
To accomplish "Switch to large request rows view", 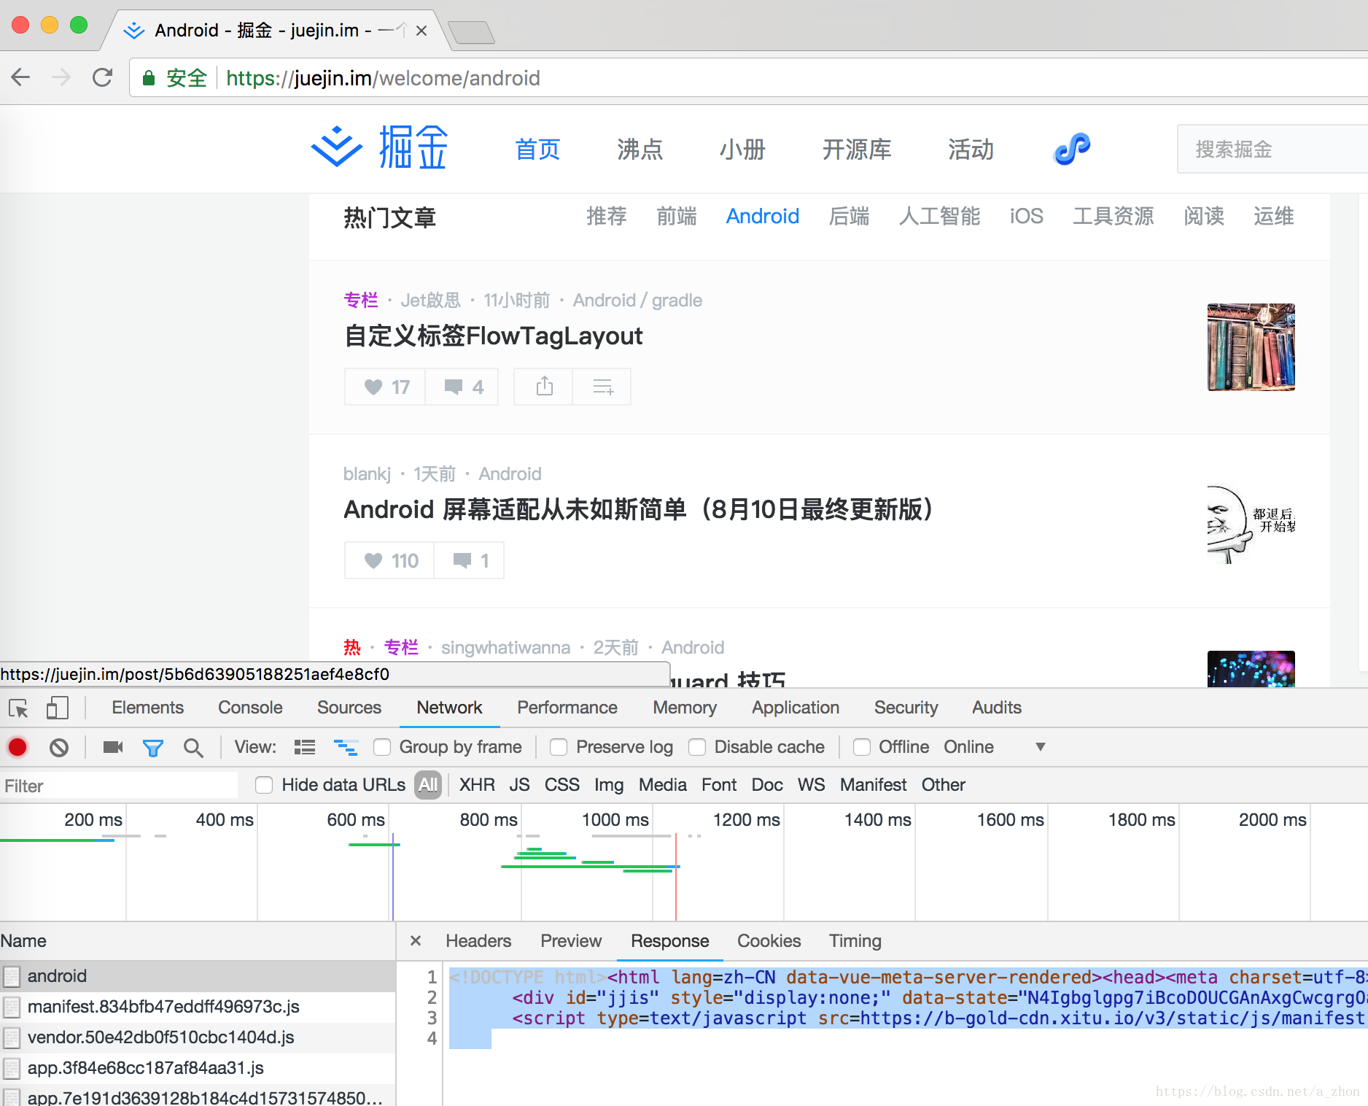I will (x=305, y=747).
